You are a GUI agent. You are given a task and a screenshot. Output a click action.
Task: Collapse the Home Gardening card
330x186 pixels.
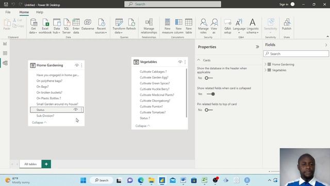39,122
